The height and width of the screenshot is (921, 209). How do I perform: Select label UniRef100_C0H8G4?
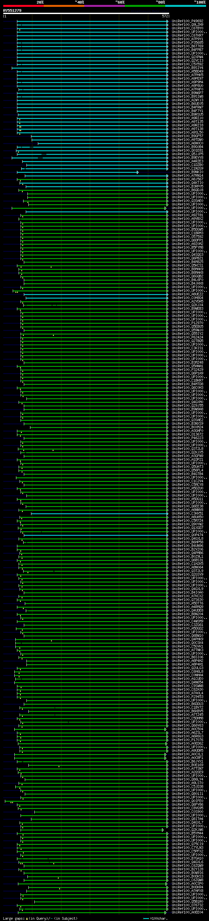(187, 298)
